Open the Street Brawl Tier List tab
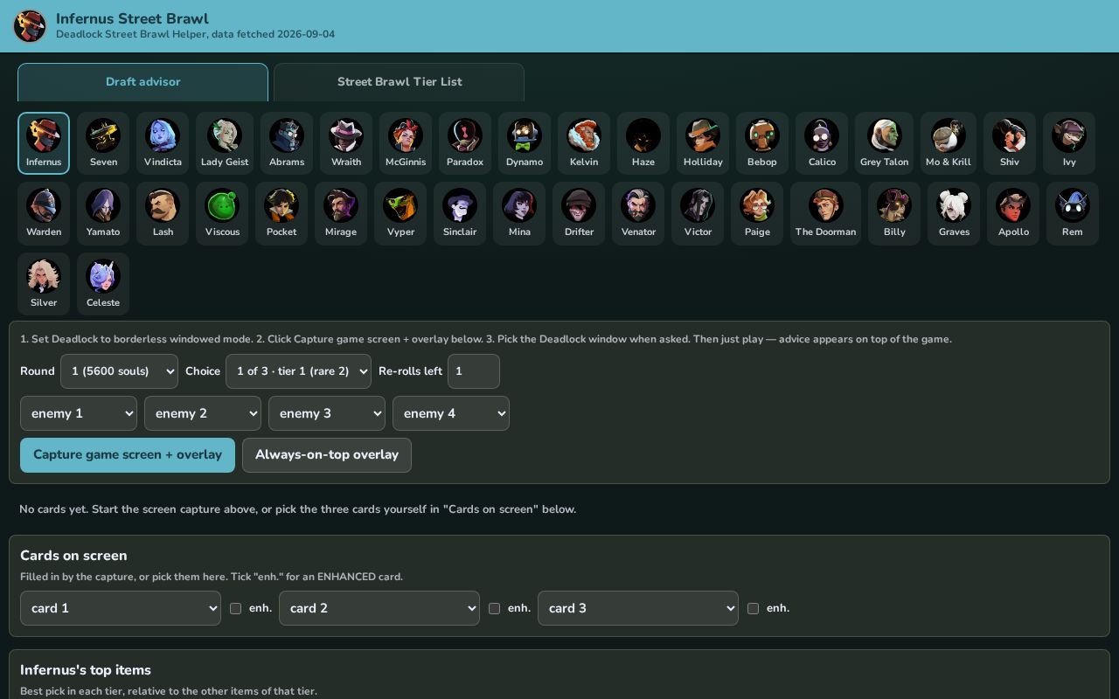Screen dimensions: 1119x699 (x=400, y=82)
